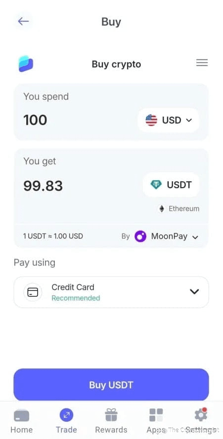The width and height of the screenshot is (223, 439).
Task: Click the Ethereum network icon
Action: pos(161,208)
